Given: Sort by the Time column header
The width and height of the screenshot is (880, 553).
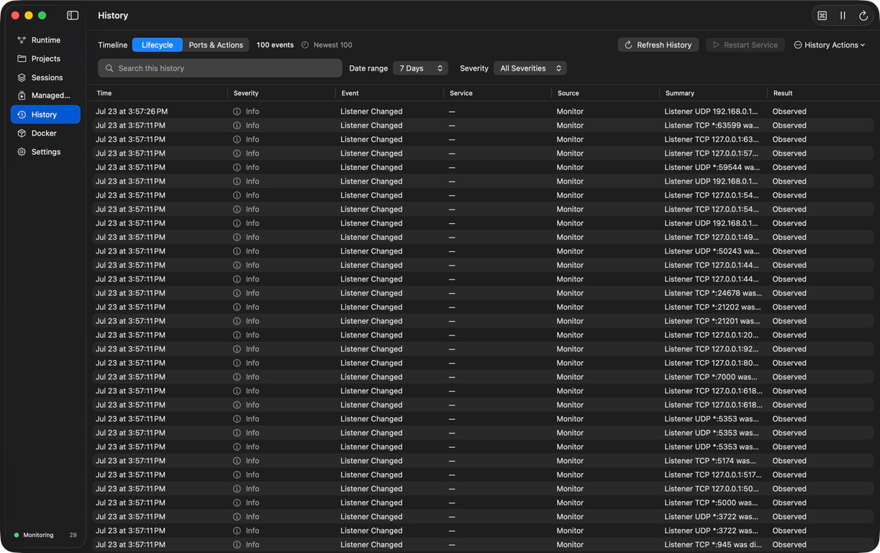Looking at the screenshot, I should (104, 93).
